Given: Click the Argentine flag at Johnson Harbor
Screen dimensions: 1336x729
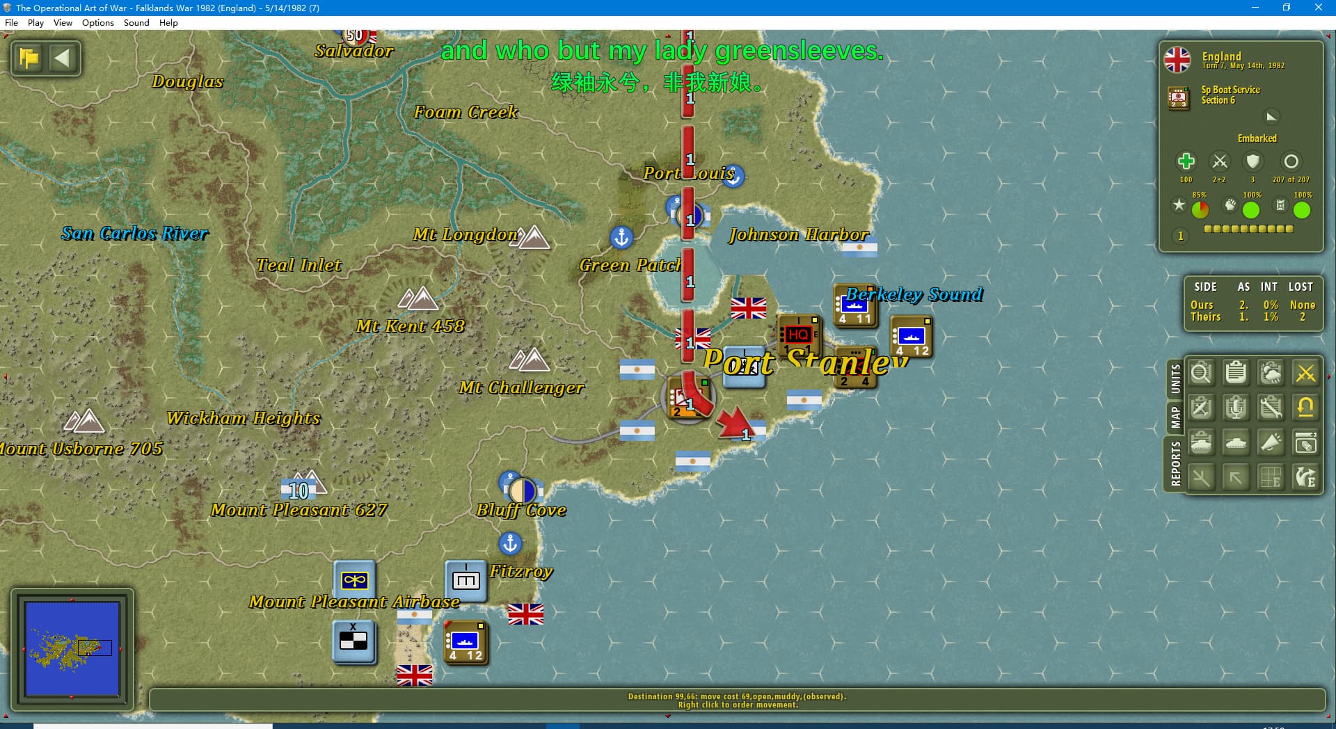Looking at the screenshot, I should 859,248.
